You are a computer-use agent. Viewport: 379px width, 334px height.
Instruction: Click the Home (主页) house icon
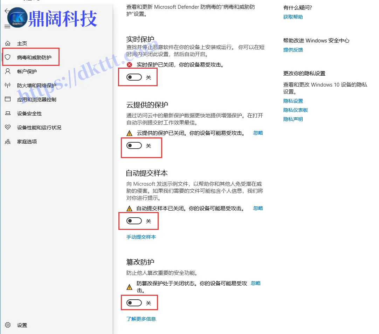pyautogui.click(x=8, y=43)
